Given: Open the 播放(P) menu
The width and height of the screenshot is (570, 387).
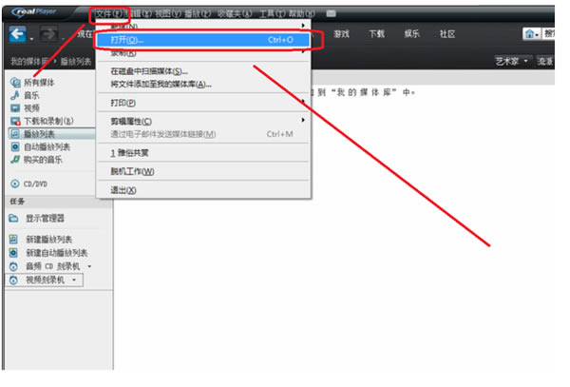Looking at the screenshot, I should point(198,14).
